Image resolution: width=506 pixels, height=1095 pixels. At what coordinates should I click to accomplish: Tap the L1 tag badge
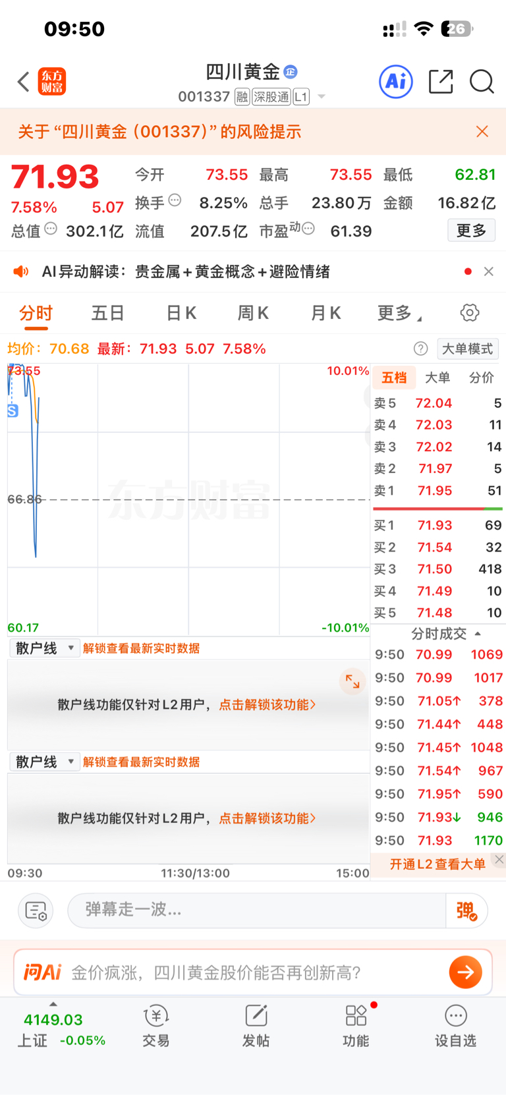click(301, 97)
